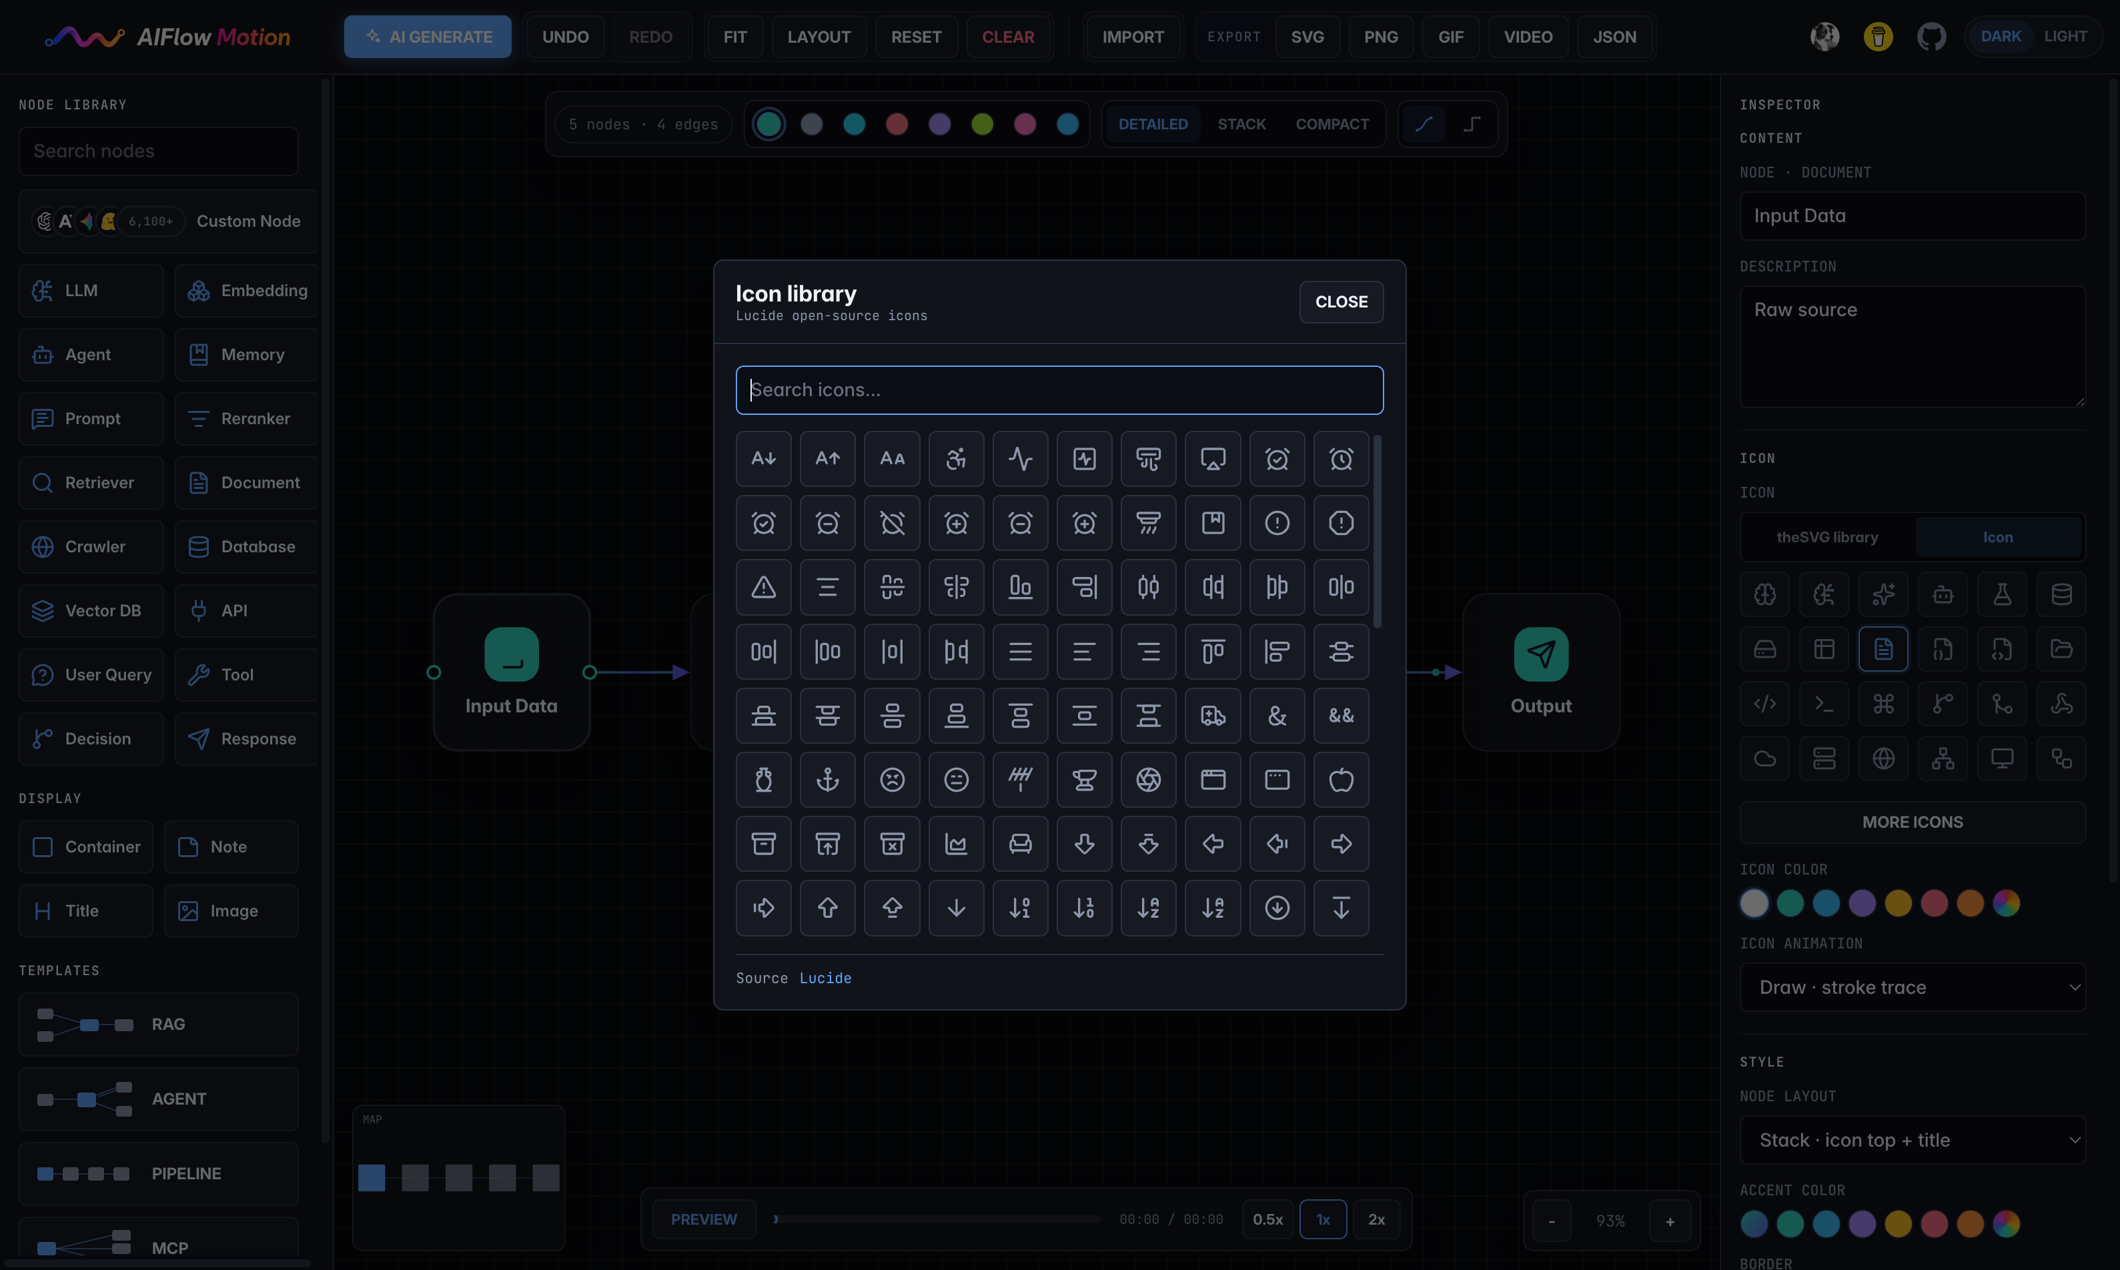Screen dimensions: 2120x1270
Task: Choose the circled arrow down icon
Action: tap(1277, 908)
